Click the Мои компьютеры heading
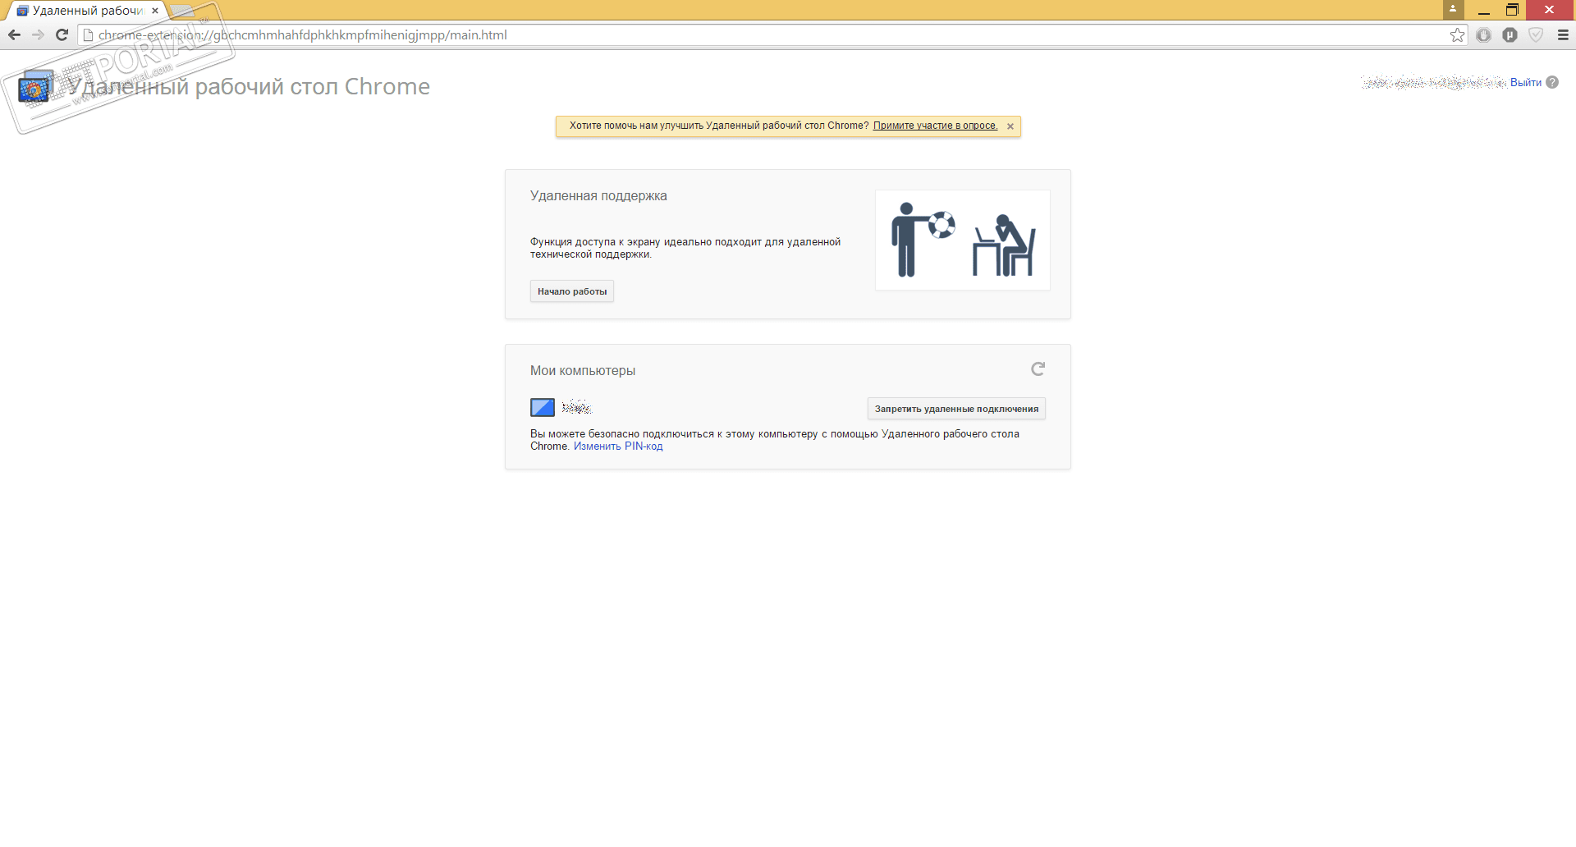Viewport: 1576px width, 847px height. pos(583,370)
